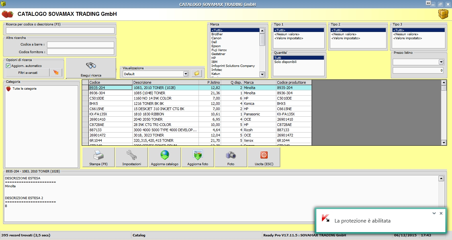Open the Visualizzazione Default dropdown
This screenshot has width=452, height=240.
[186, 74]
